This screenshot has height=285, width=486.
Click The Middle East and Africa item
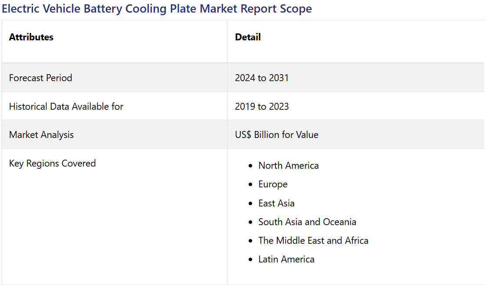click(x=313, y=241)
